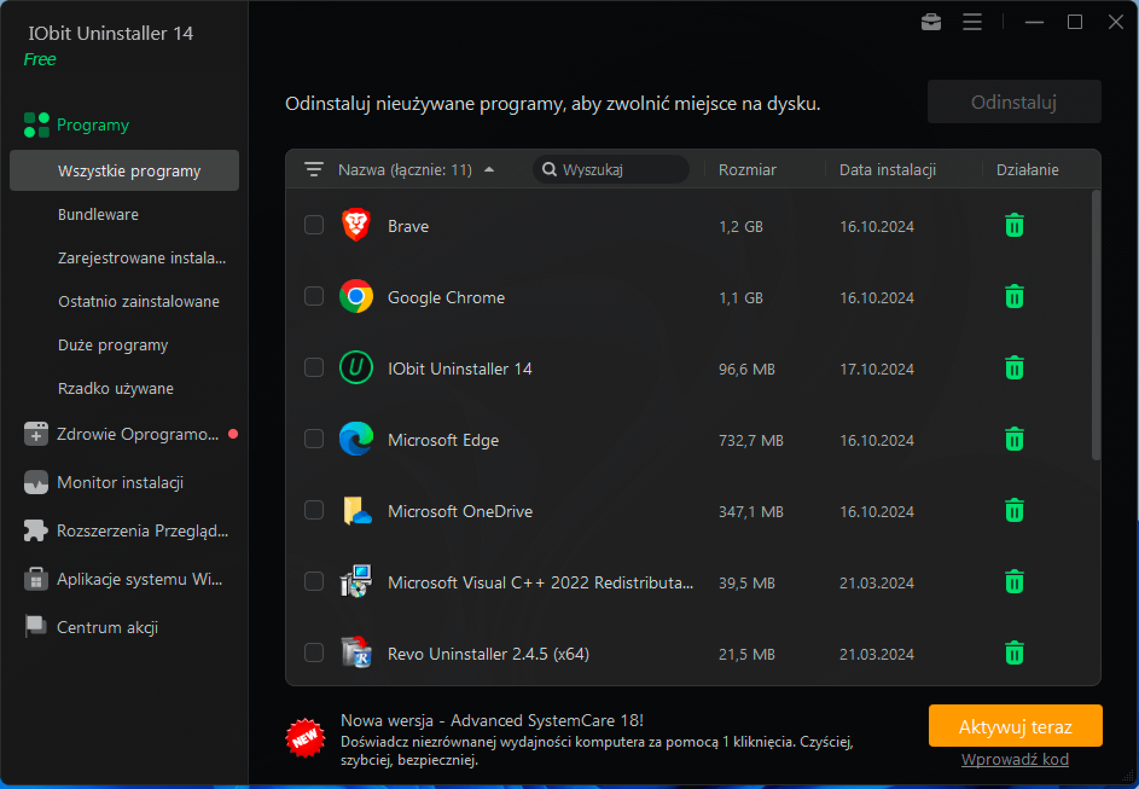This screenshot has height=789, width=1139.
Task: Click the Google Chrome trash icon
Action: click(1014, 297)
